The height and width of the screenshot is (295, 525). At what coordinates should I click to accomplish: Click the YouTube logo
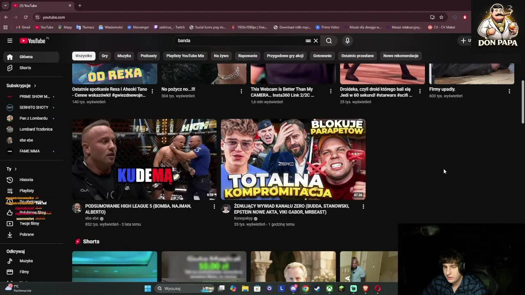pyautogui.click(x=33, y=41)
